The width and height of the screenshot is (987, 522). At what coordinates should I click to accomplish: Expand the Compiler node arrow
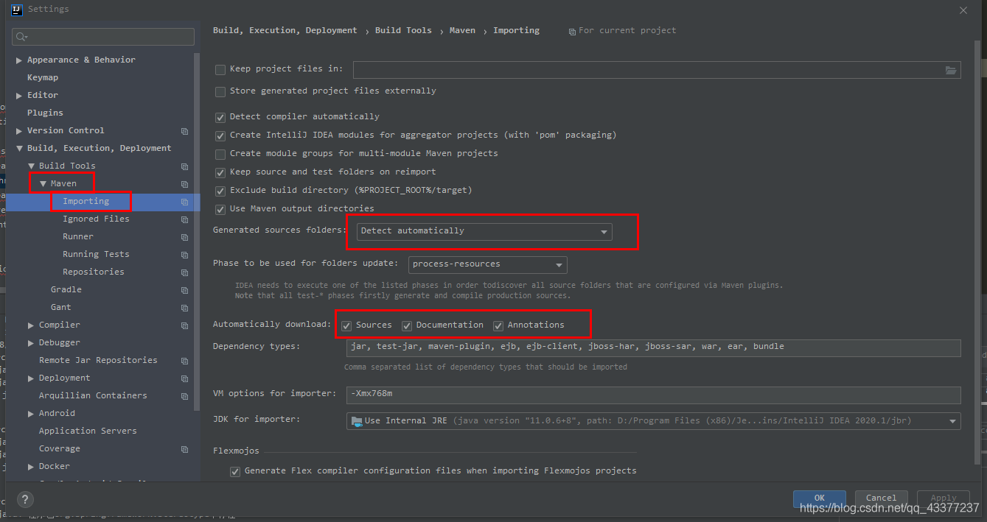pos(31,325)
